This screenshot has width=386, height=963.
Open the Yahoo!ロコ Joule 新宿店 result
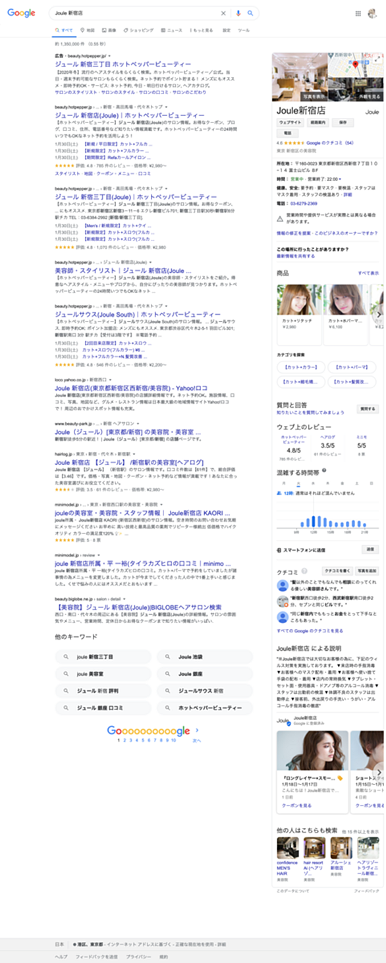pyautogui.click(x=131, y=389)
